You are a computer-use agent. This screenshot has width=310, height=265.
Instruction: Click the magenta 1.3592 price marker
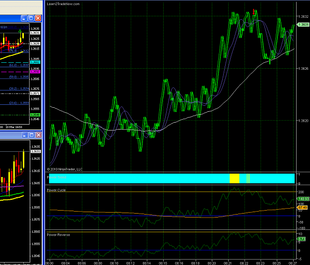[35, 72]
